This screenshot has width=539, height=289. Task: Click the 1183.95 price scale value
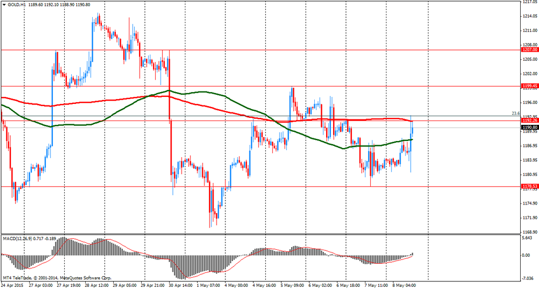pyautogui.click(x=530, y=160)
